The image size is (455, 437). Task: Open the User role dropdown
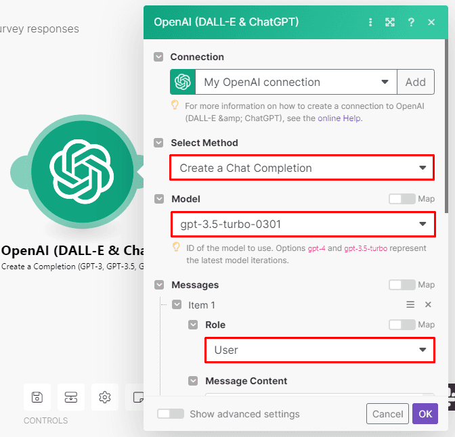click(x=320, y=350)
